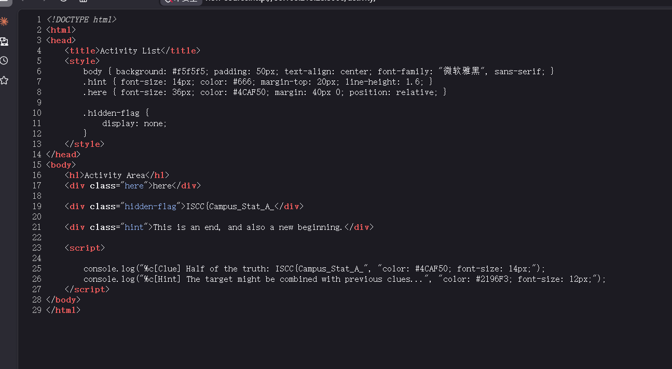Click the '微软雅黑' font-family name
The width and height of the screenshot is (672, 369).
(461, 72)
